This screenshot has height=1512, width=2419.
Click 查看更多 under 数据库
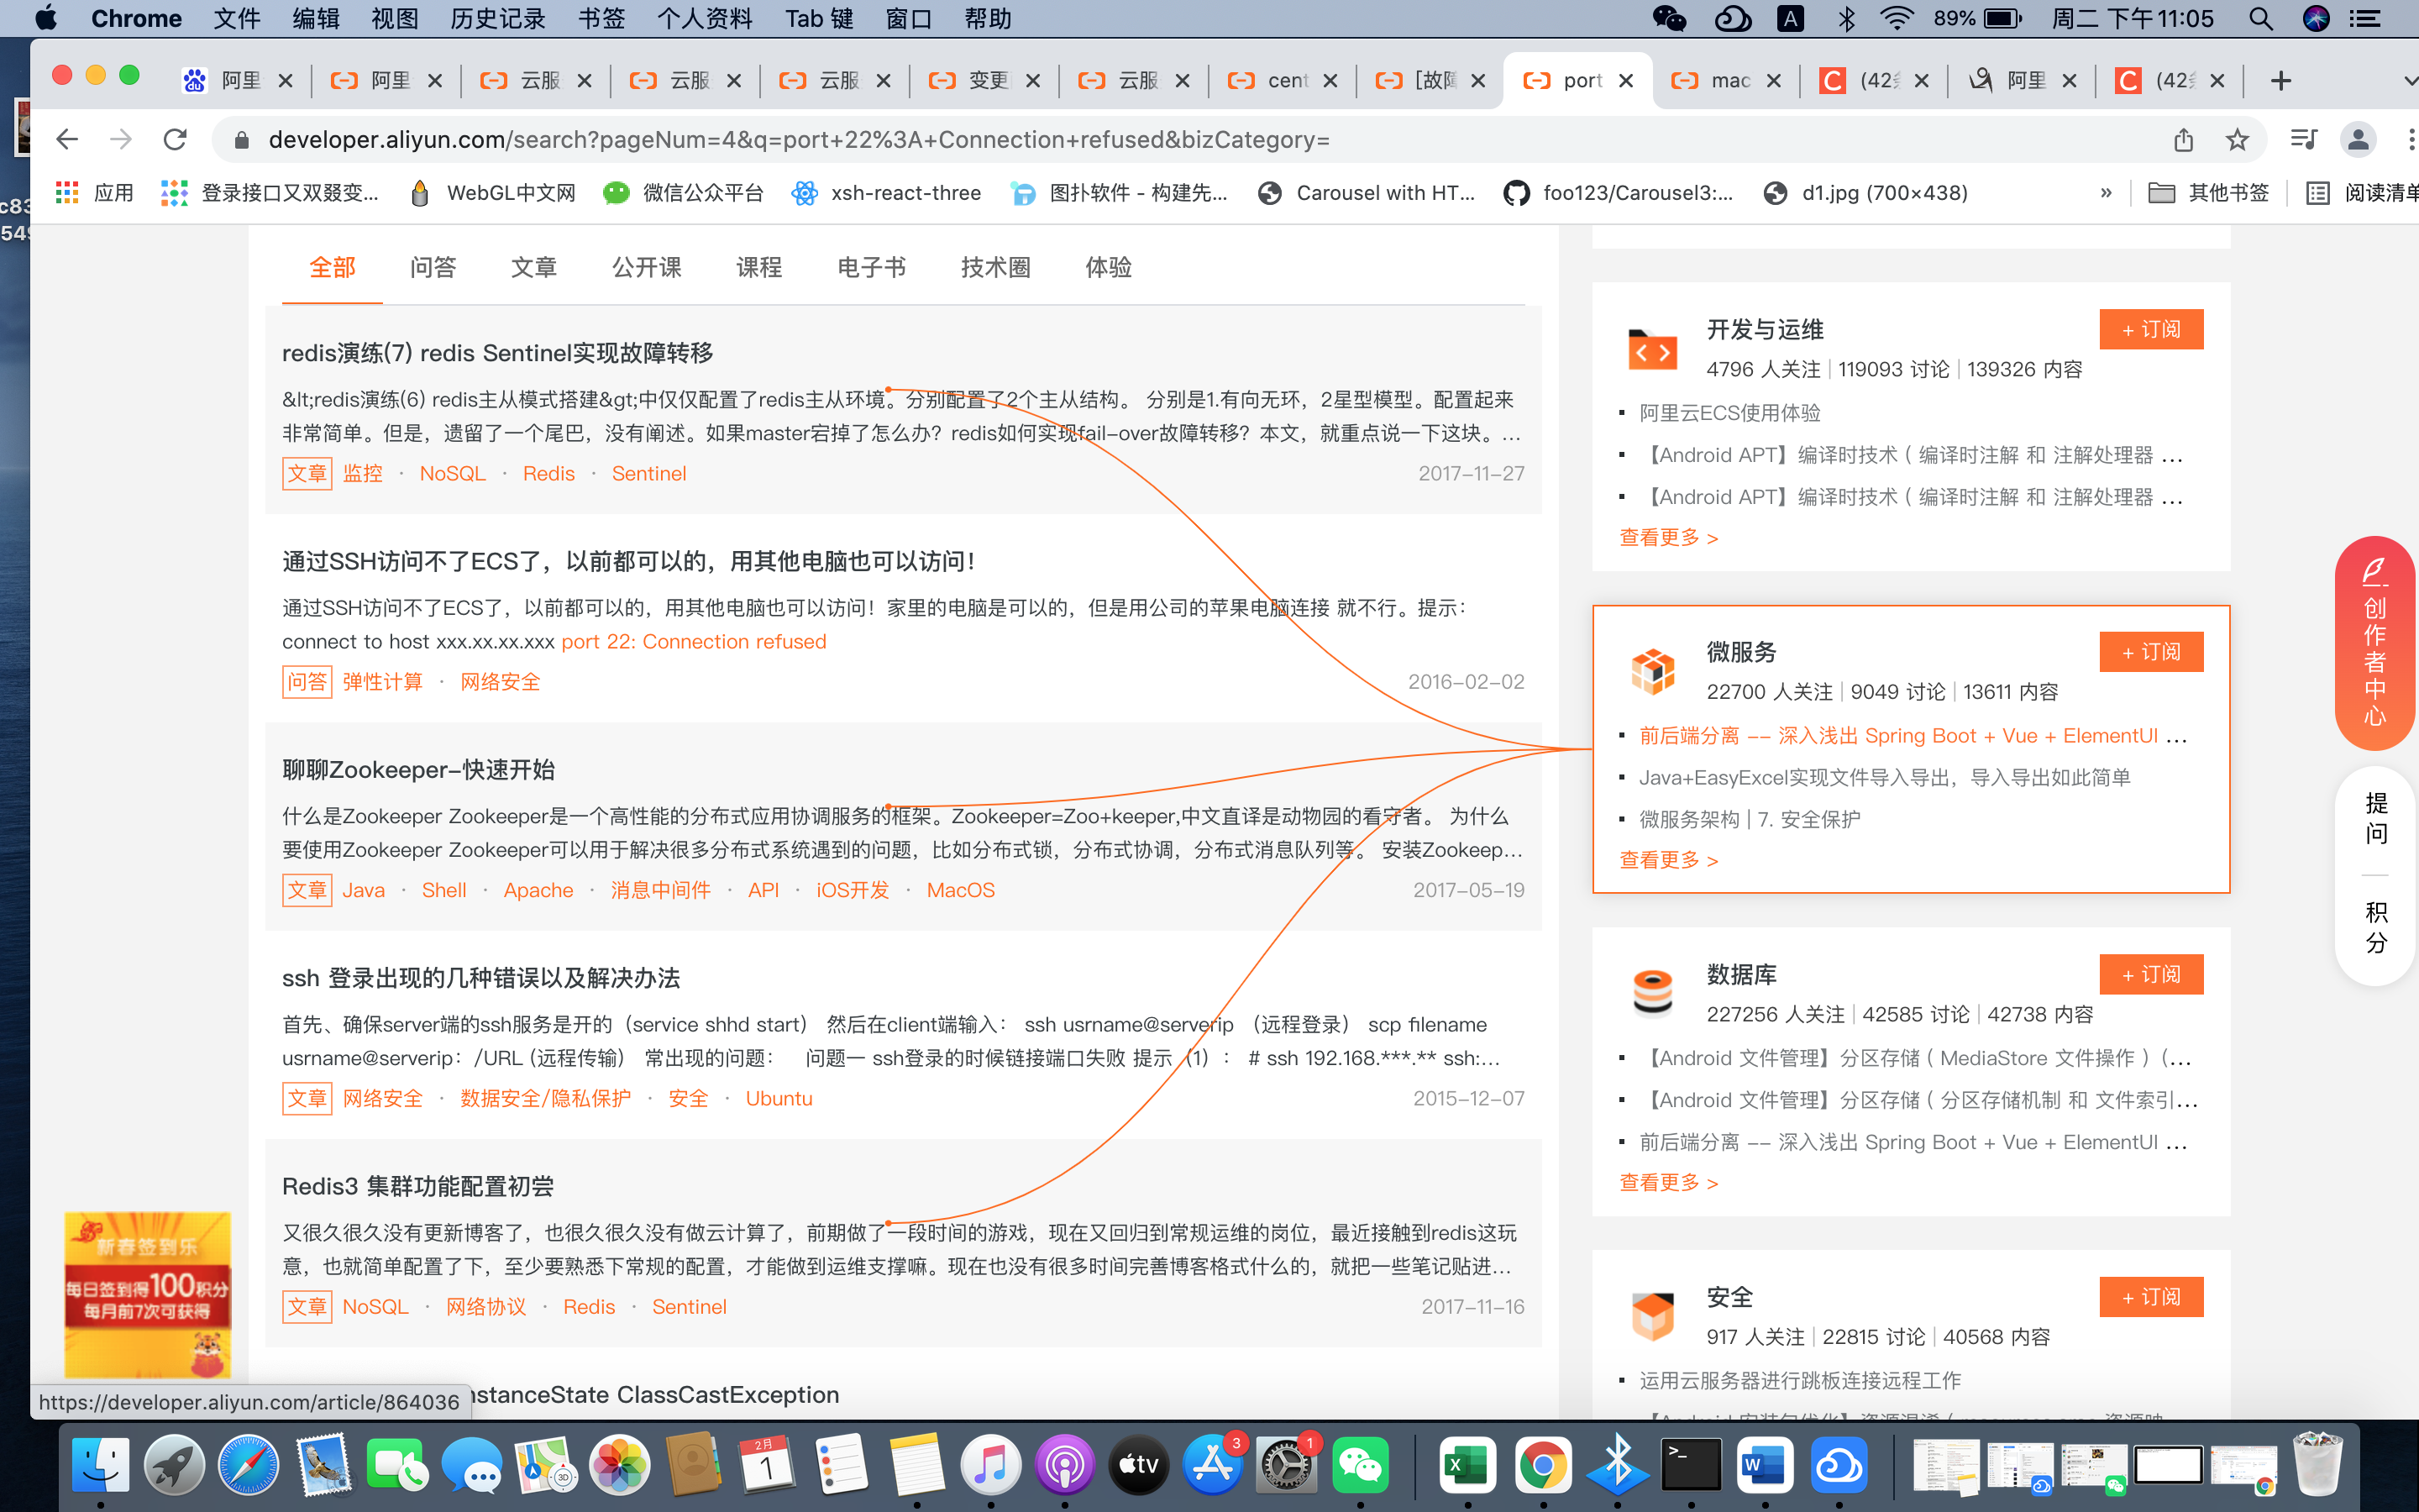click(x=1668, y=1182)
